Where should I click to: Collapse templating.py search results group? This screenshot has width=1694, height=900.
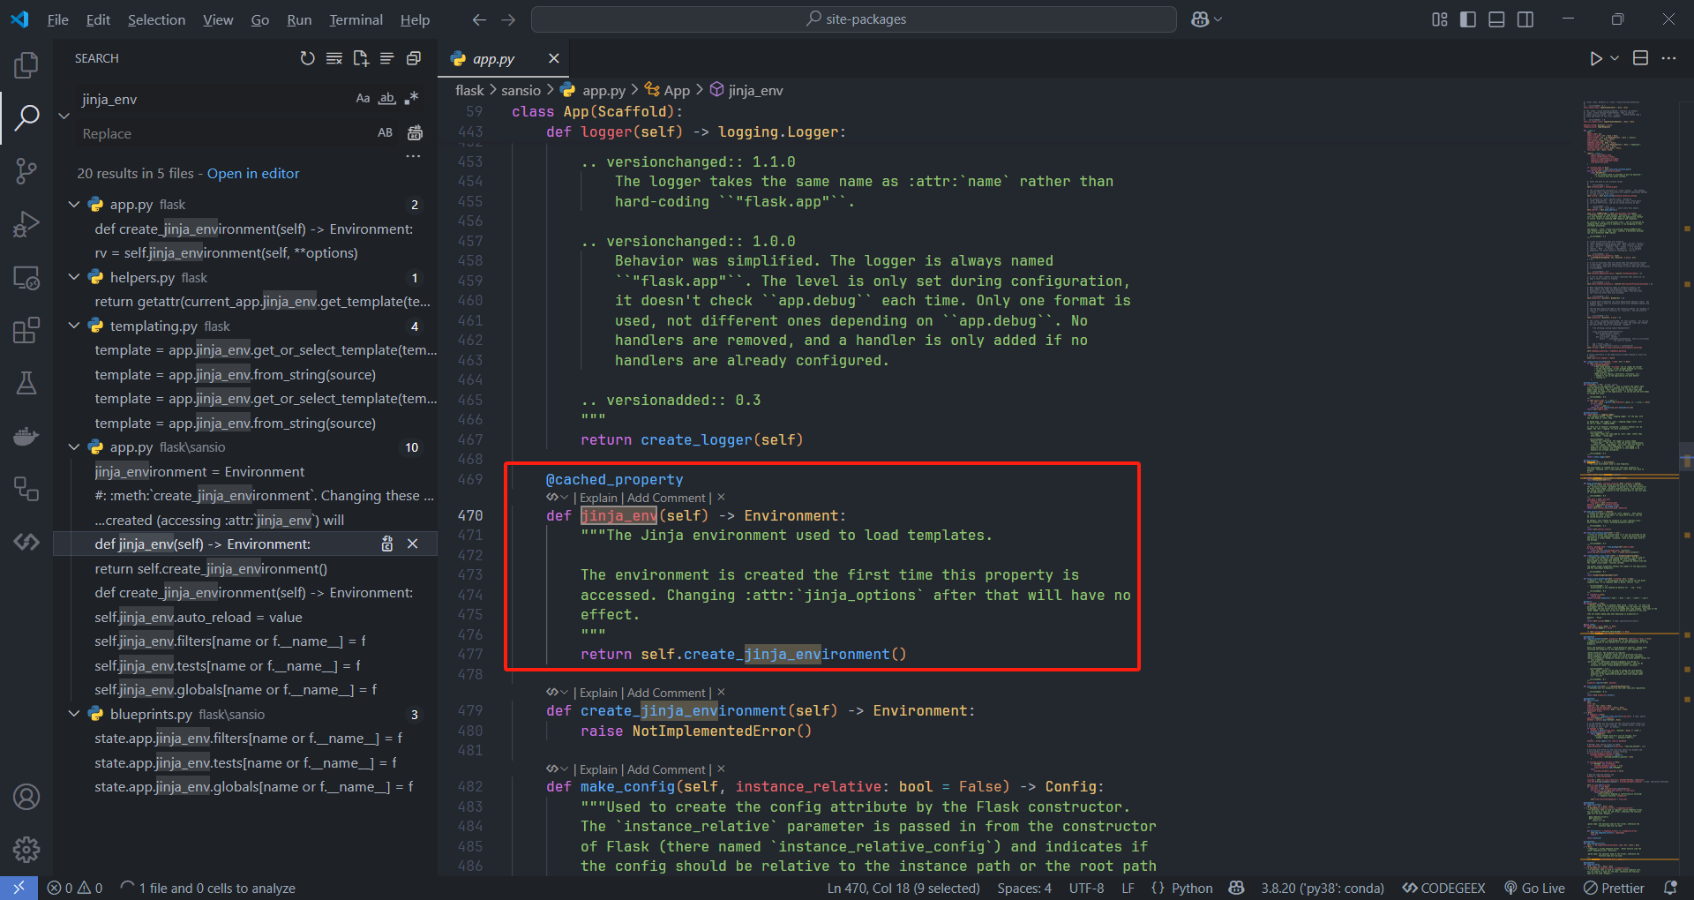pyautogui.click(x=74, y=326)
